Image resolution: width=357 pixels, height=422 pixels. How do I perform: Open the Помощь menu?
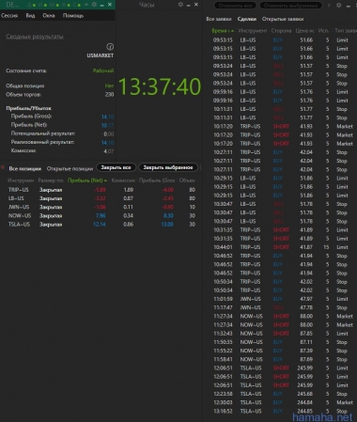click(x=73, y=15)
